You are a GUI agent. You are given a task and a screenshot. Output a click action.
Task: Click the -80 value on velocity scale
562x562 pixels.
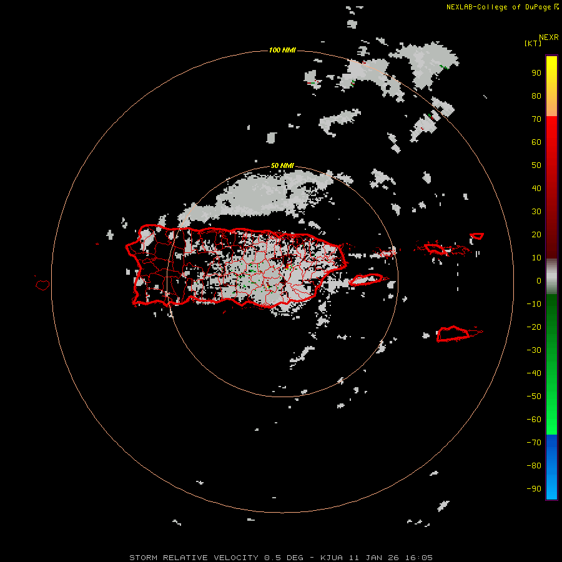(534, 466)
